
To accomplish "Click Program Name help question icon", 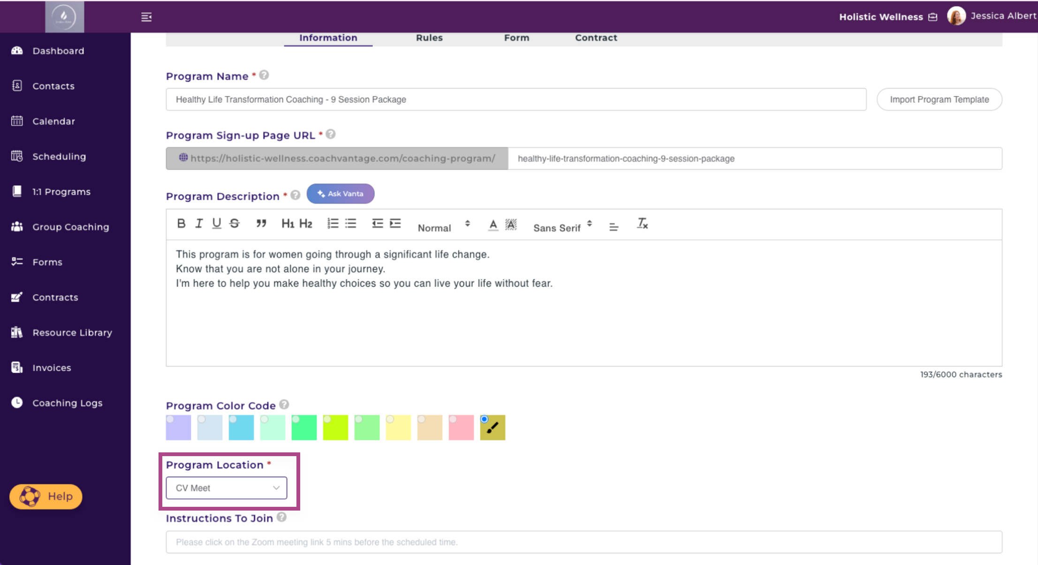I will pos(264,75).
